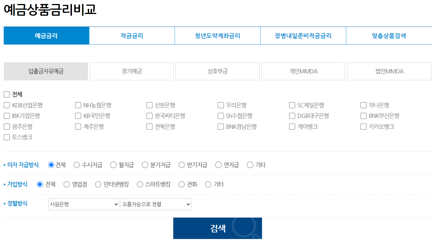Screen dimensions: 435x241
Task: Check the Sh수협은행 checkbox
Action: click(x=221, y=116)
